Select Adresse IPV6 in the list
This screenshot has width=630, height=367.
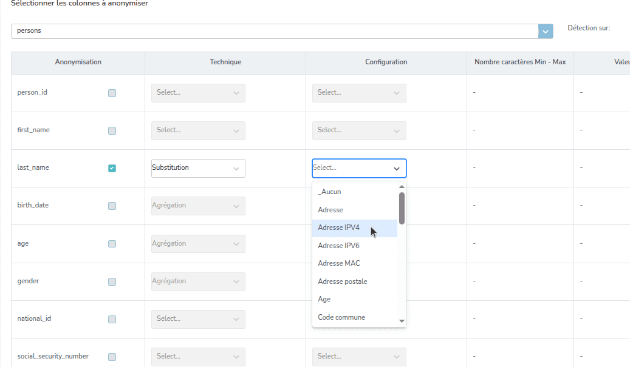tap(339, 246)
